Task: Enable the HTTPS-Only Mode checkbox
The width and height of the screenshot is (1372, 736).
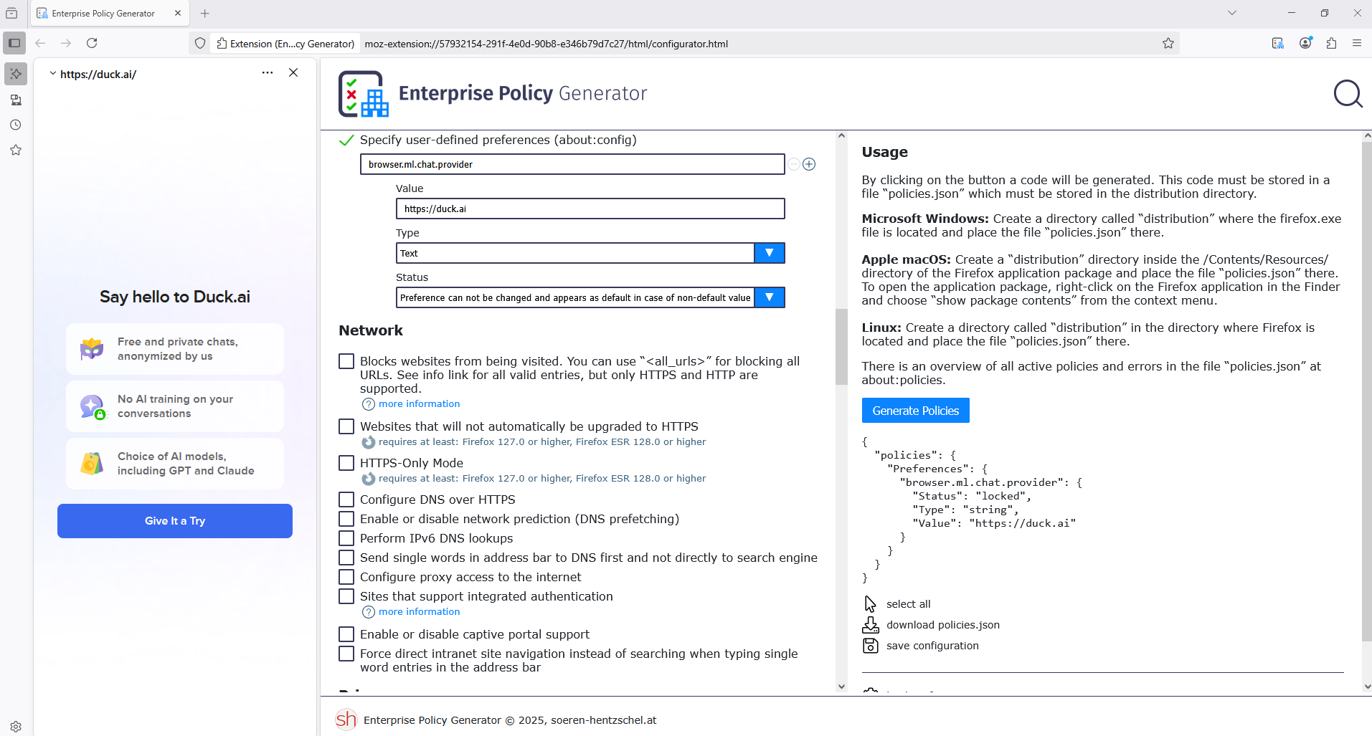Action: (346, 463)
